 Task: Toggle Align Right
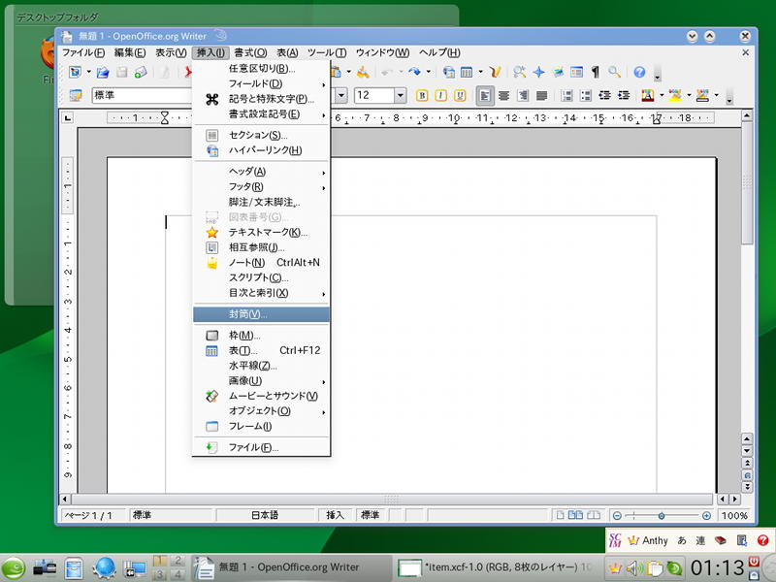(x=523, y=95)
